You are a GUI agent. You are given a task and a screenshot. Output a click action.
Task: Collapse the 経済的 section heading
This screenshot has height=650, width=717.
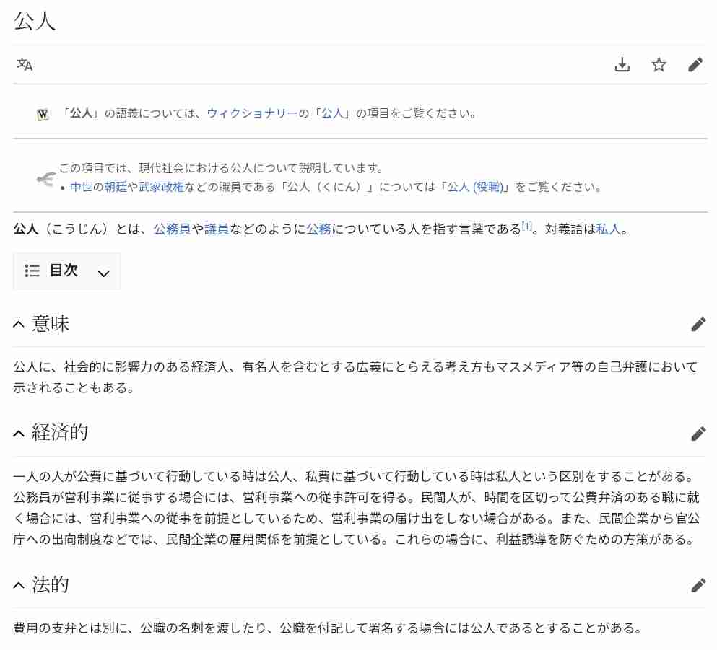(x=51, y=433)
